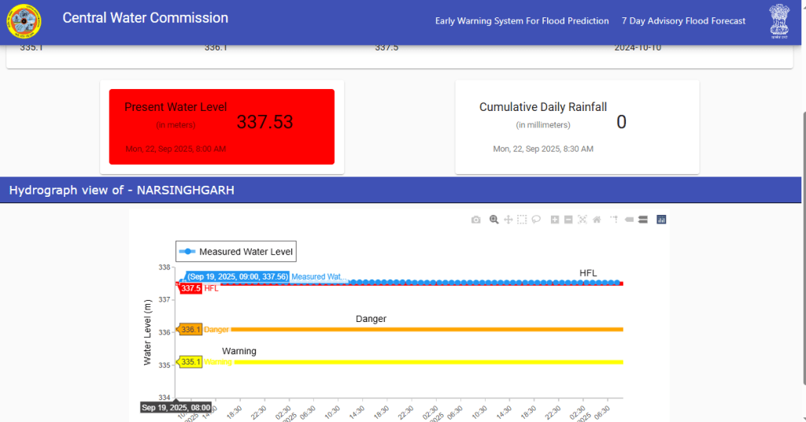
Task: Click the red Present Water Level card
Action: click(222, 126)
